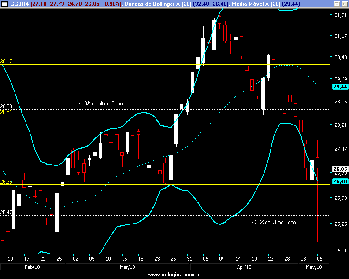This screenshot has height=279, width=349.
Task: Click the 25,25 price axis value
Action: pyautogui.click(x=341, y=224)
